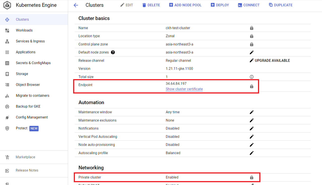Click ADD NODE POOL button
This screenshot has width=322, height=185.
click(x=185, y=5)
